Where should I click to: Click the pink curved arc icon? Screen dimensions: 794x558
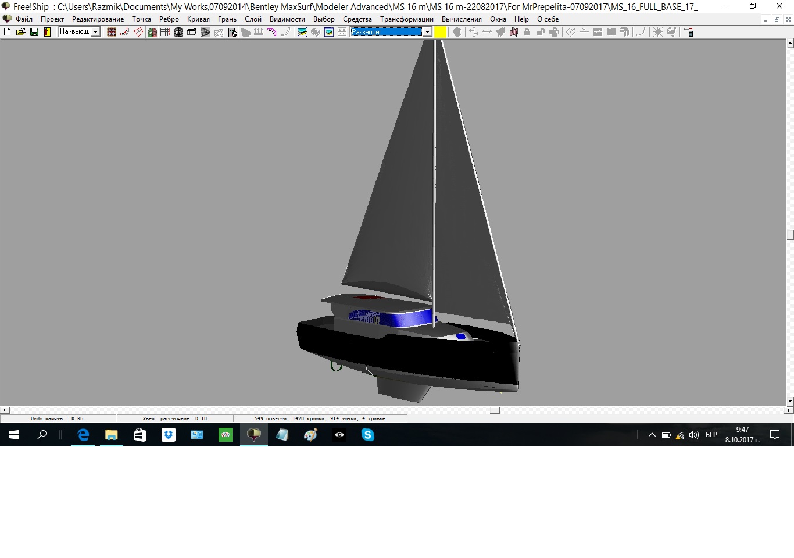pyautogui.click(x=271, y=32)
